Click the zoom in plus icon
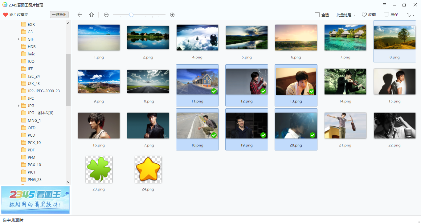Viewport: 421px width, 224px height. (172, 15)
